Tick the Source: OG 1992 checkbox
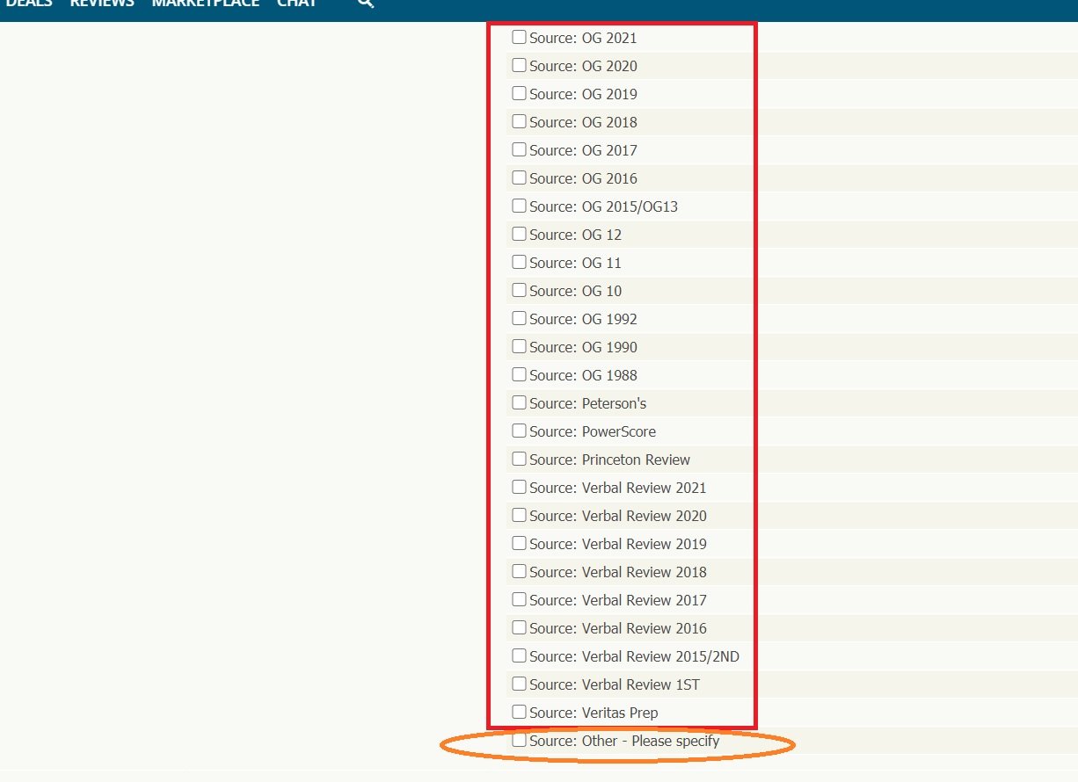The height and width of the screenshot is (782, 1078). coord(520,318)
